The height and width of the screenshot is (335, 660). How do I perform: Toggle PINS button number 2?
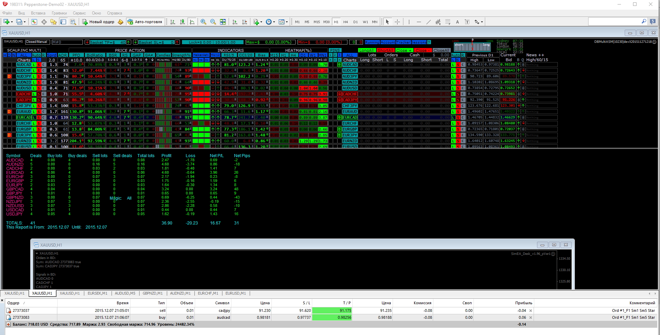tap(335, 55)
